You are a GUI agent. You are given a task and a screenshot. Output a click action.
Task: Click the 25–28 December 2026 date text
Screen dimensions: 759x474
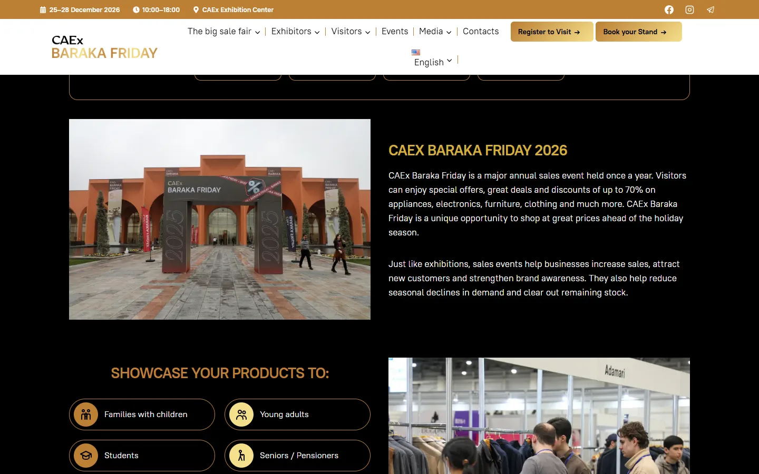point(84,9)
